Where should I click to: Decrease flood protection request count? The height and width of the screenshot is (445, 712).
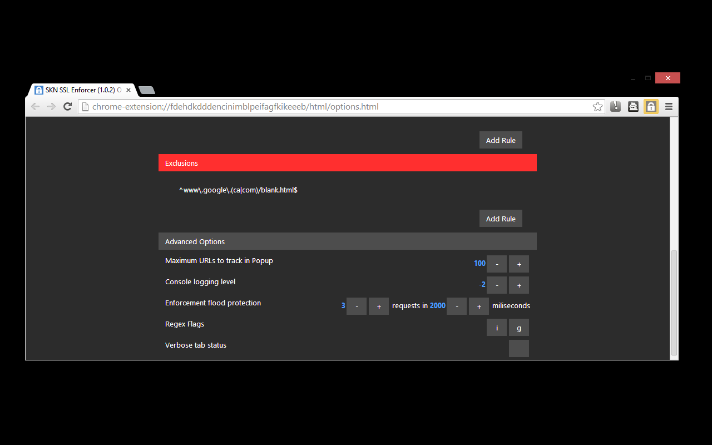point(357,306)
